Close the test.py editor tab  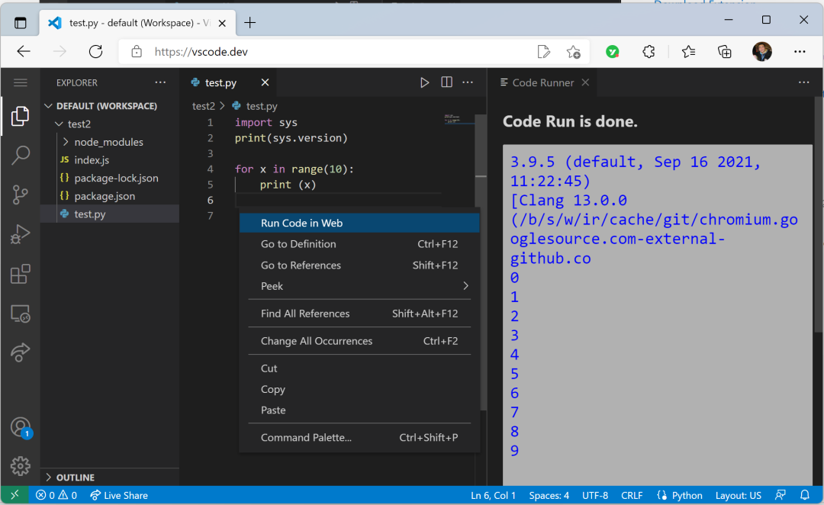265,82
